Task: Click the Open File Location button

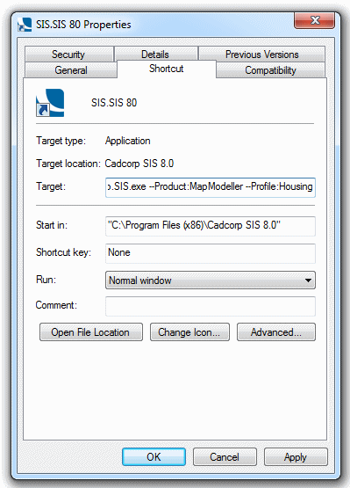Action: click(x=91, y=332)
